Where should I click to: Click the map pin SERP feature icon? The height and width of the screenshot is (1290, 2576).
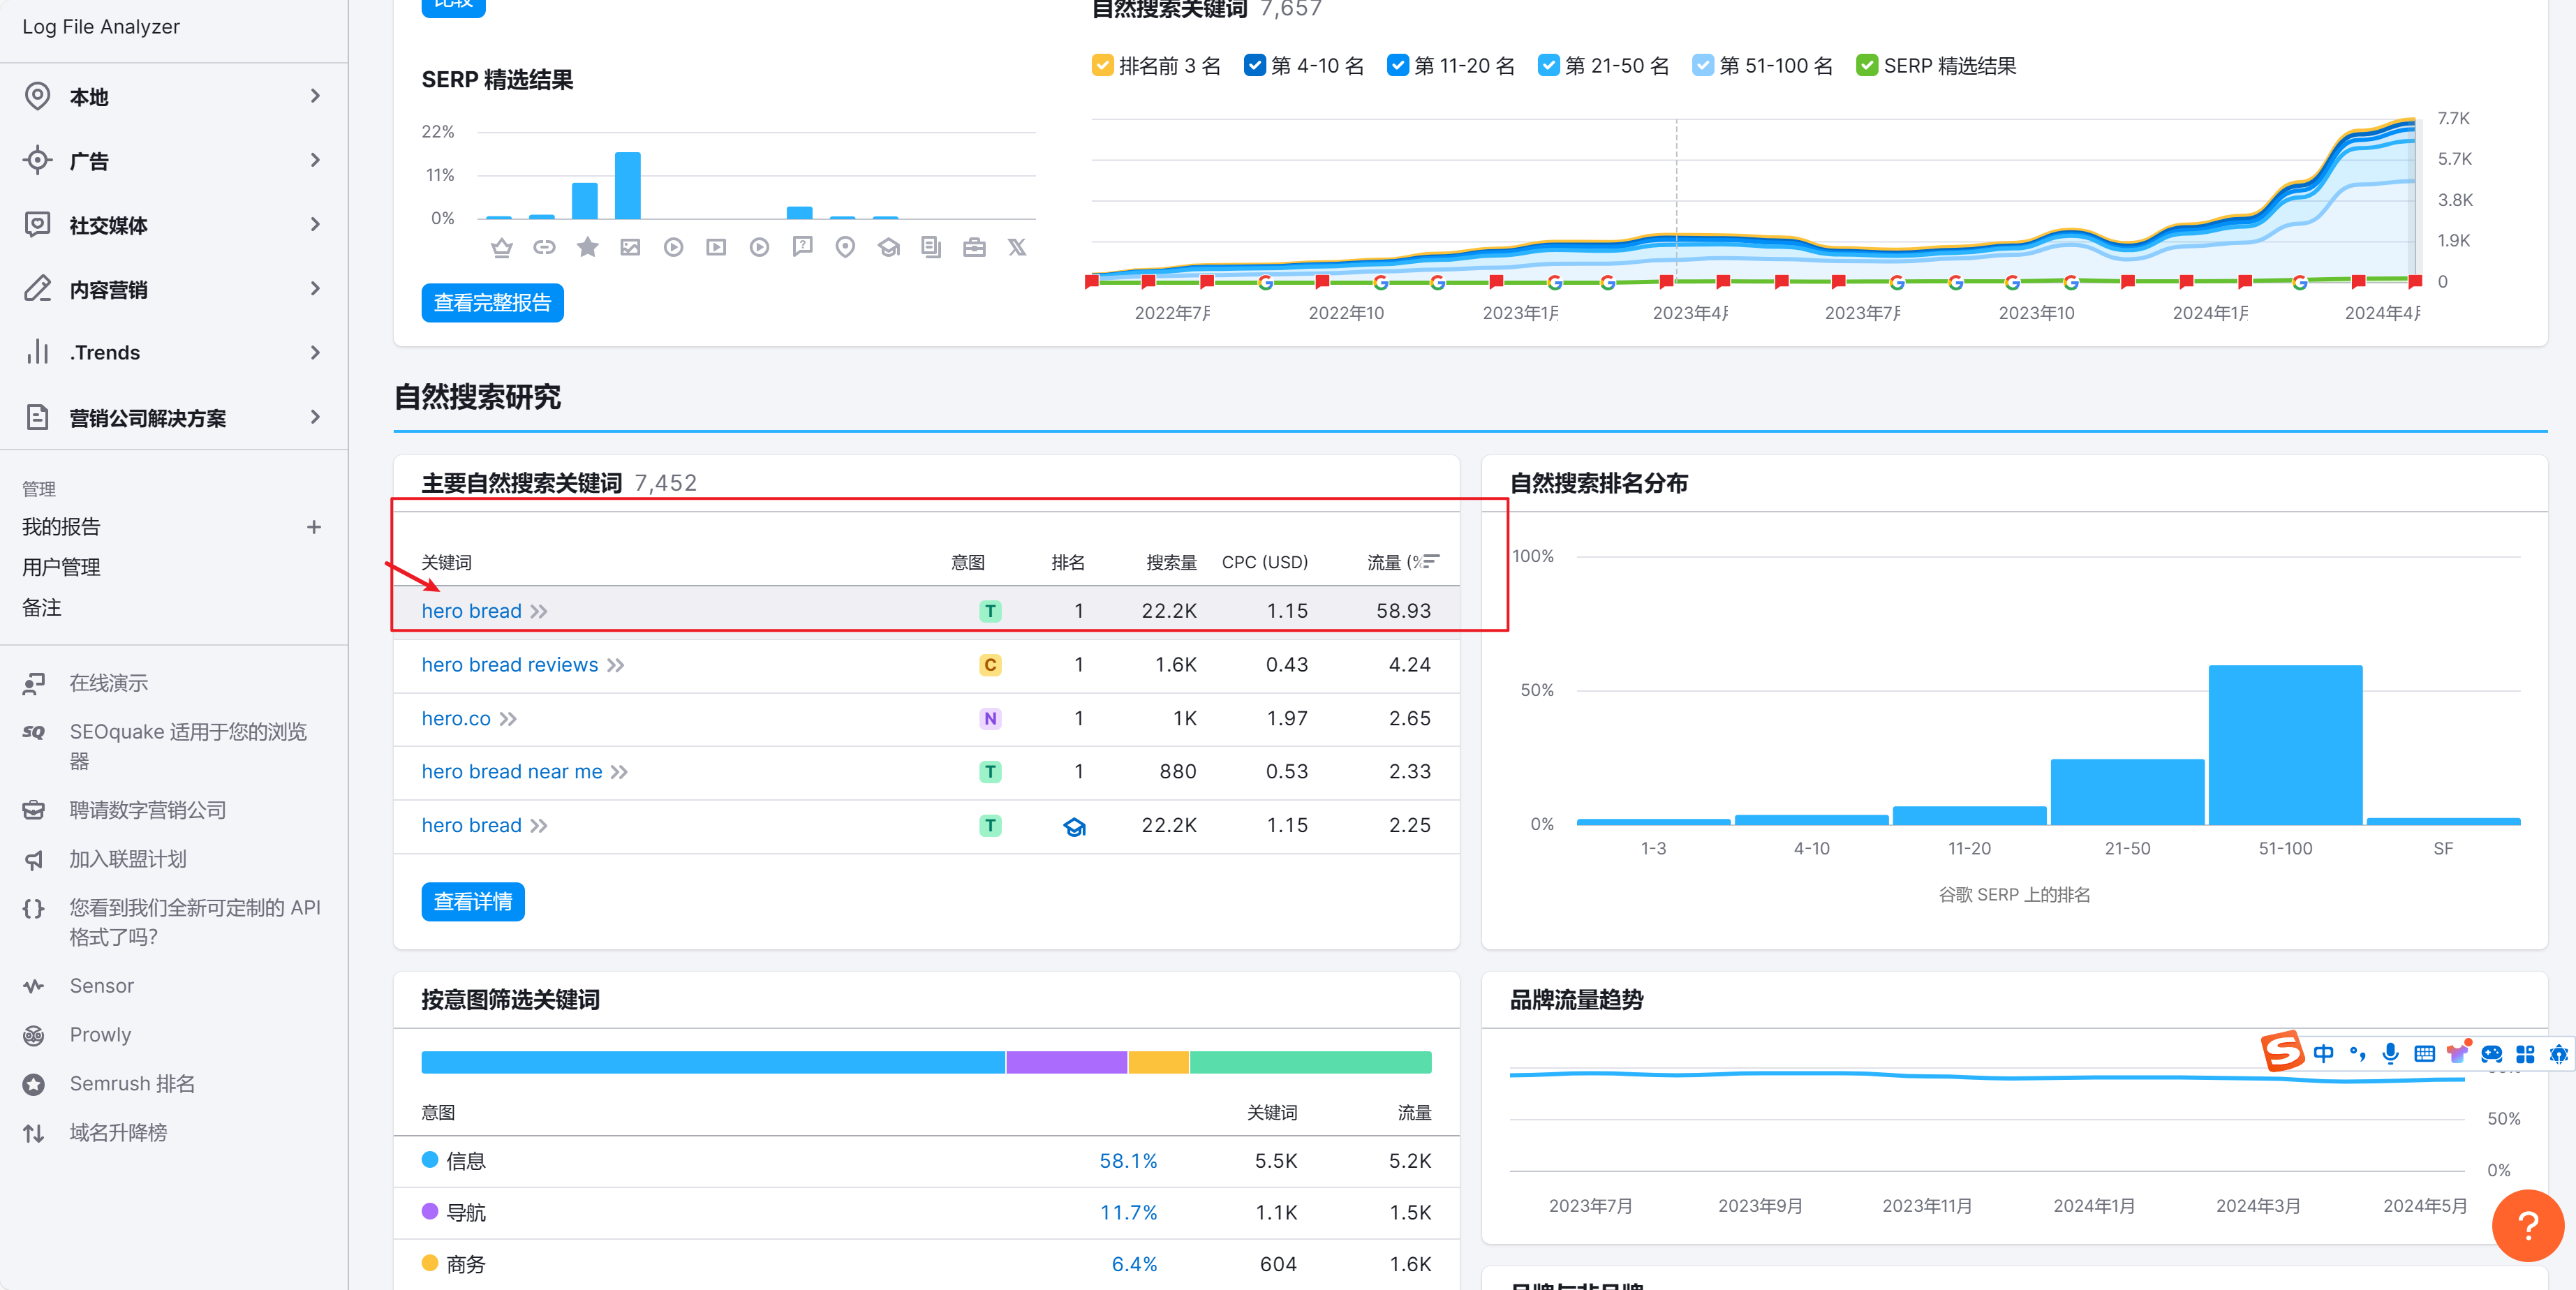(x=845, y=247)
